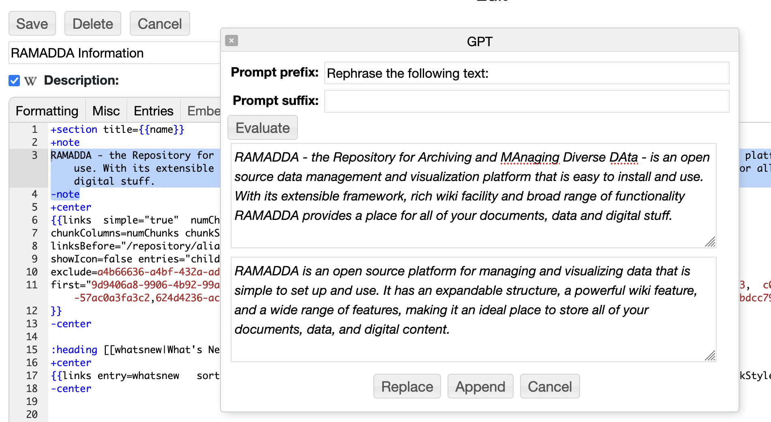Click the Delete entry button
Screen dimensions: 771x422
(92, 24)
